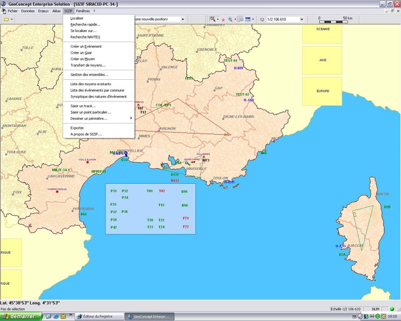Screen dimensions: 401x321
Task: Open Synoptique des natures d'évènement
Action: tap(99, 96)
